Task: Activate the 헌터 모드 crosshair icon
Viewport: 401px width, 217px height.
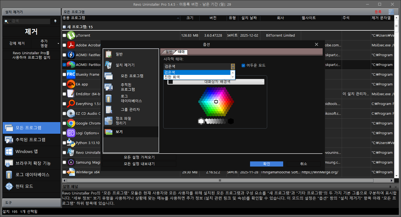Action: coord(9,186)
